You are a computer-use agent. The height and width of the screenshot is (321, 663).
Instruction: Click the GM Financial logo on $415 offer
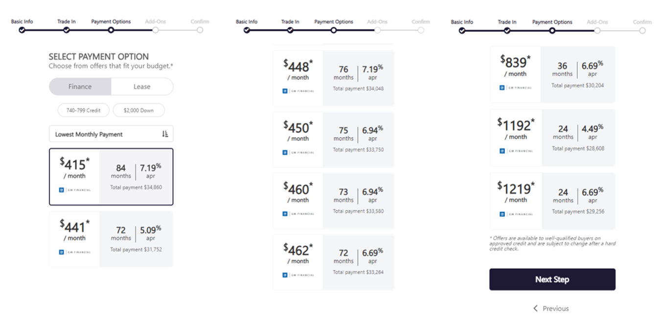(75, 190)
